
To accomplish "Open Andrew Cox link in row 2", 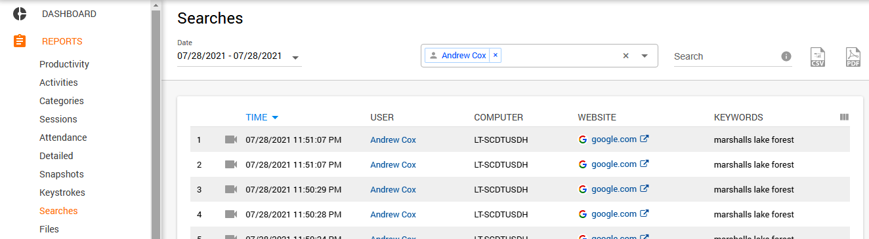I will tap(393, 164).
